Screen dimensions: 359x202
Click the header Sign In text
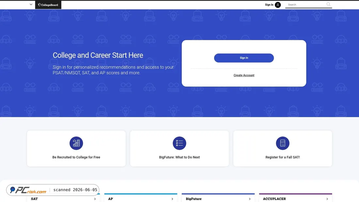[269, 5]
